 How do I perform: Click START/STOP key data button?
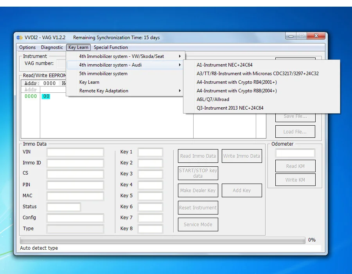pos(198,173)
